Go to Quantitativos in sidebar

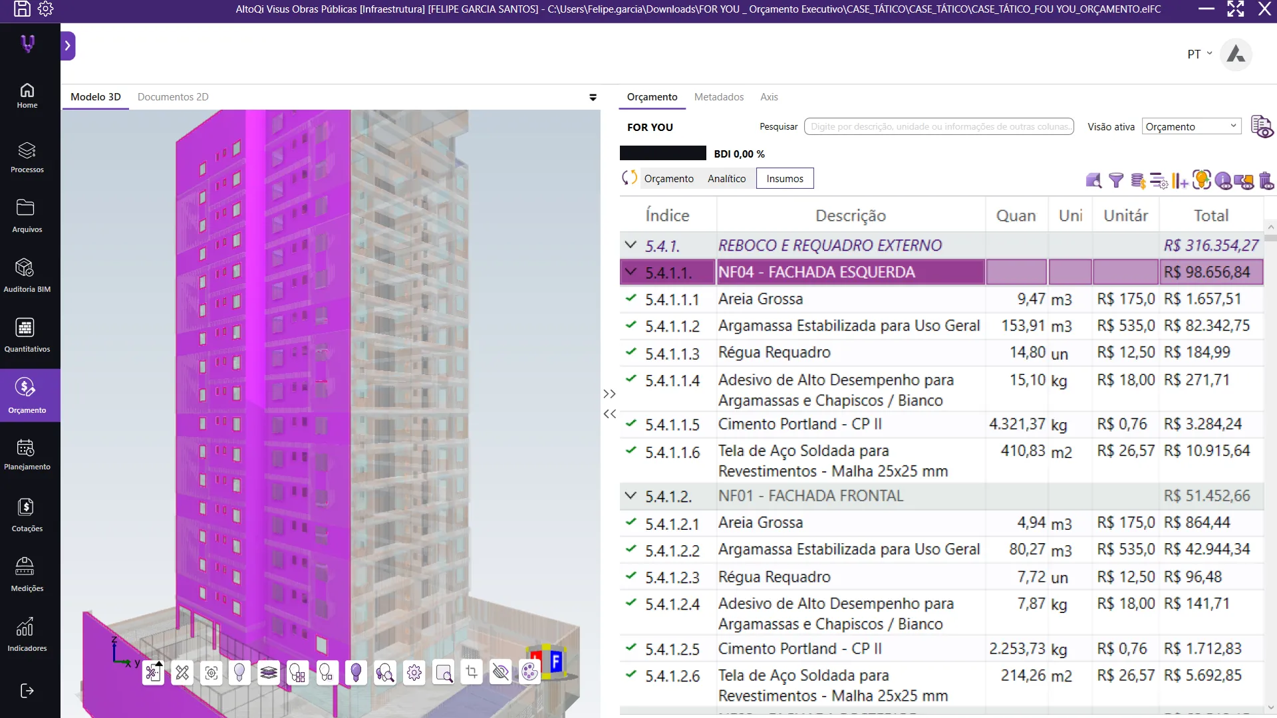point(27,335)
